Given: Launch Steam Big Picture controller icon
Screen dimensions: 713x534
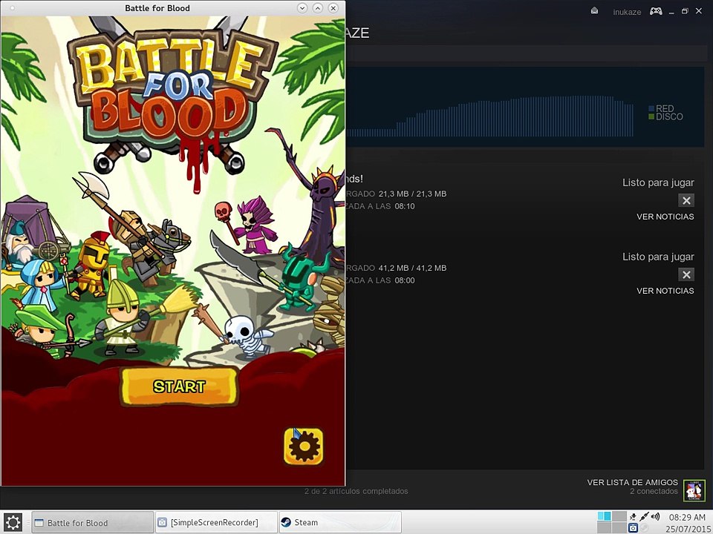Looking at the screenshot, I should tap(656, 11).
